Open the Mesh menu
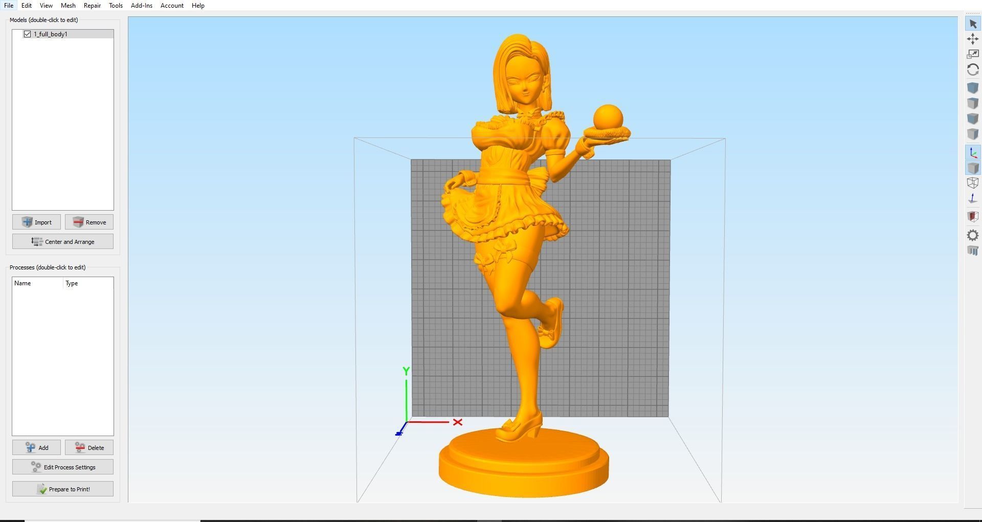Screen dimensions: 982x522 pos(68,6)
